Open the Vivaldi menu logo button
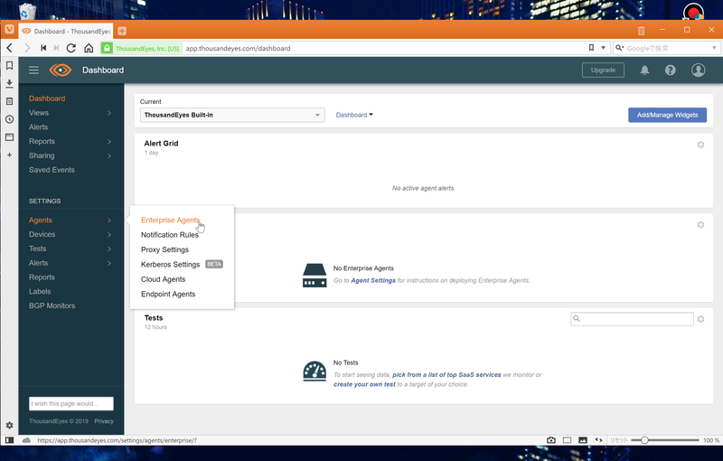This screenshot has width=723, height=461. pyautogui.click(x=9, y=30)
